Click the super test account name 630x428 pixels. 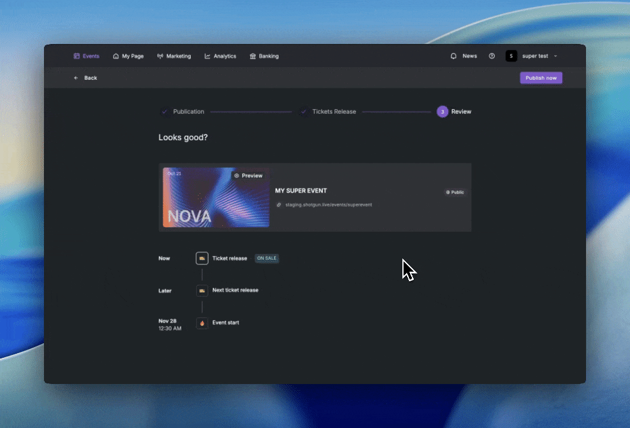[x=535, y=56]
